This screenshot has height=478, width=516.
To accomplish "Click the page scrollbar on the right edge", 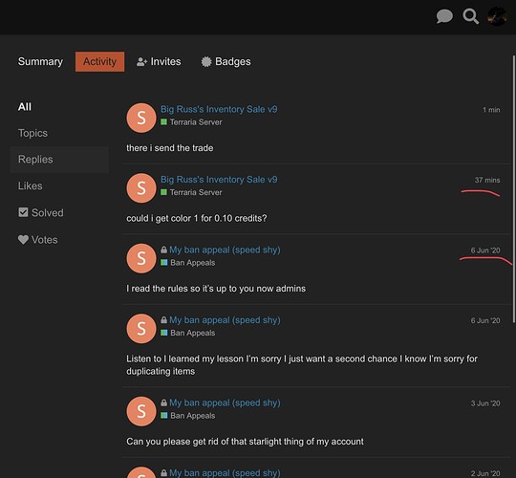I will point(513,189).
